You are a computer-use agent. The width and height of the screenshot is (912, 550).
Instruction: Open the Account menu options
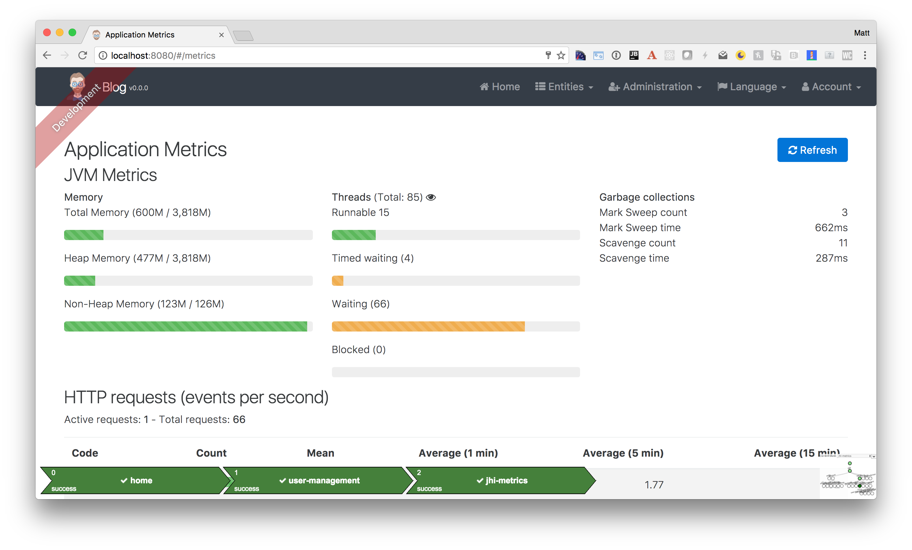coord(831,87)
